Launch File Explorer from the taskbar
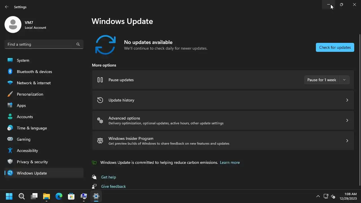Screen dimensions: 361x203 click(47, 196)
